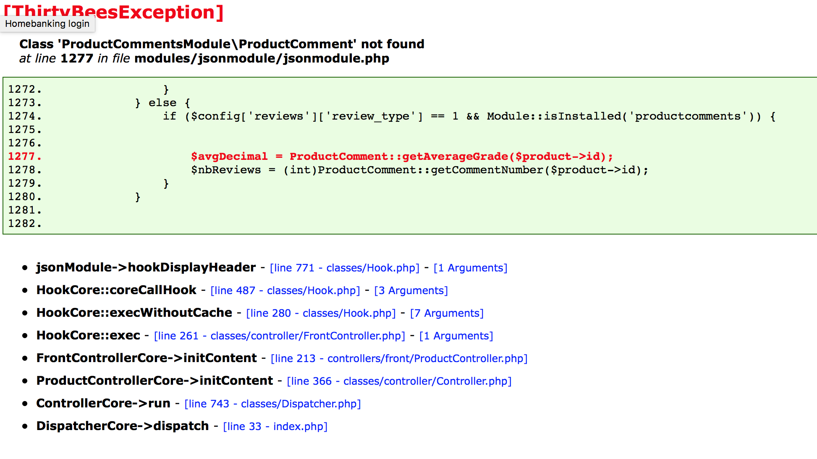This screenshot has height=459, width=817.
Task: Open line 771 classes/Hook.php link
Action: tap(344, 268)
